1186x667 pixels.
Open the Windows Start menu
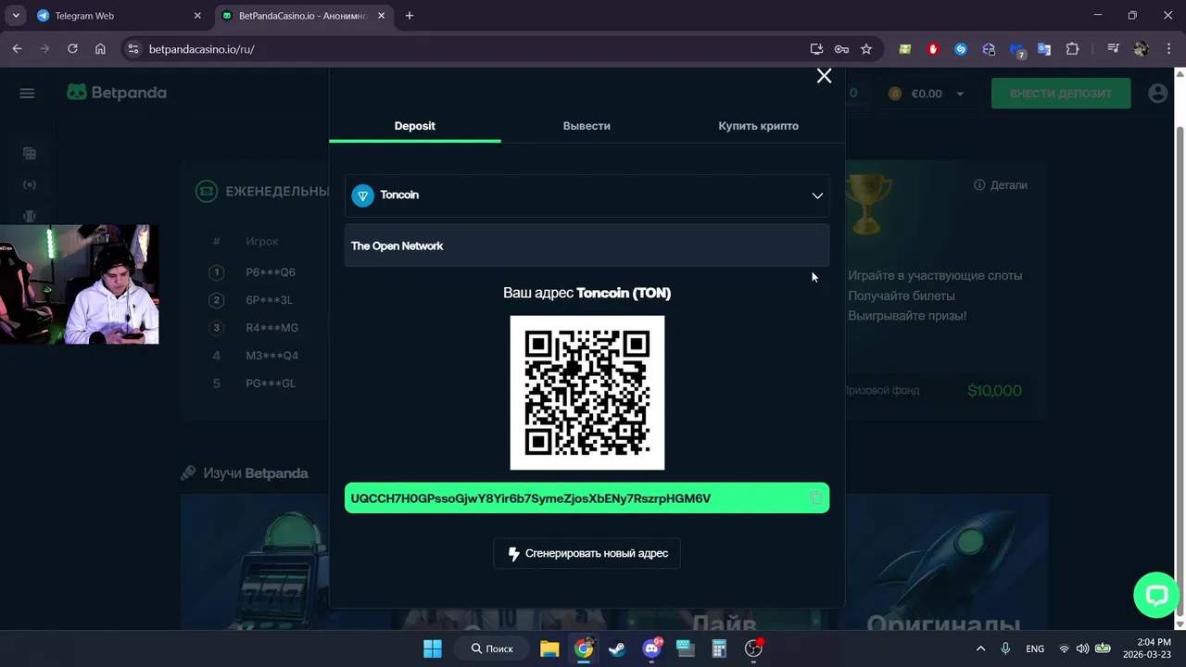(x=433, y=648)
